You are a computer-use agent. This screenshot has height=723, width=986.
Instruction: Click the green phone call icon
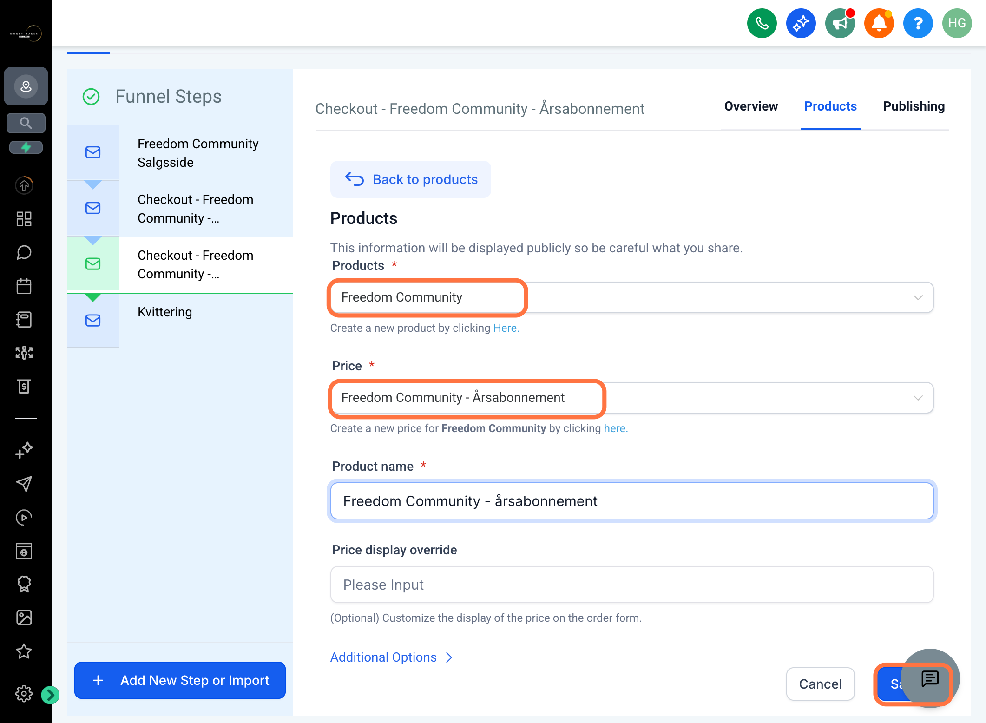(x=762, y=23)
